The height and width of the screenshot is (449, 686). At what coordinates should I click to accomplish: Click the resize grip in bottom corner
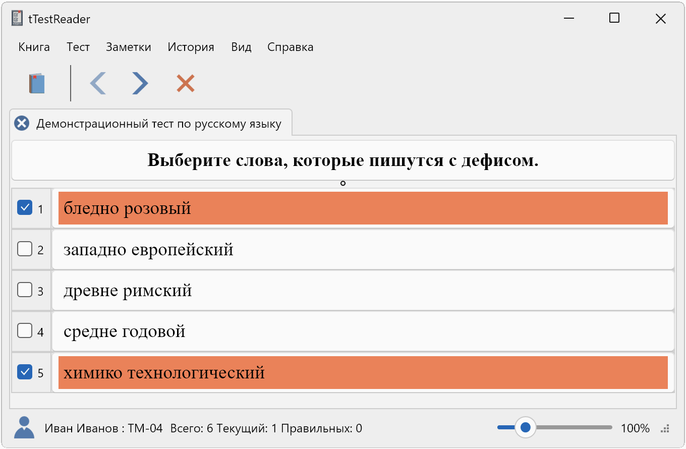(665, 429)
